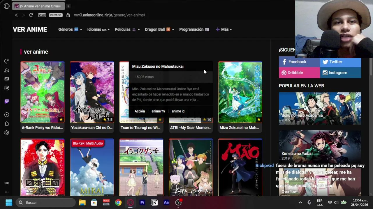Open GX Corner in sidebar
Screen dimensions: 373x209
click(x=7, y=183)
